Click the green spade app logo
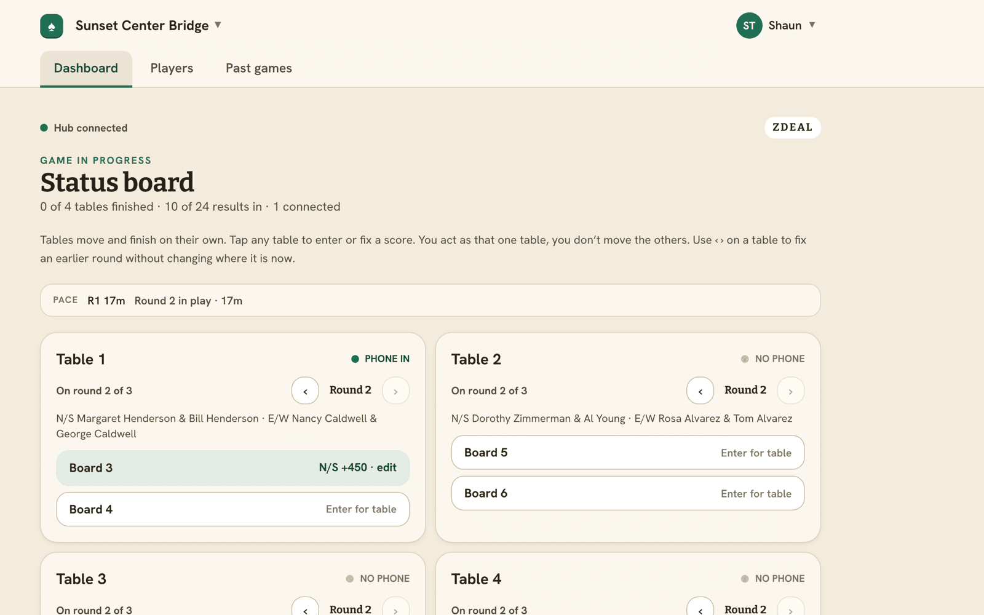Viewport: 984px width, 615px height. coord(52,26)
